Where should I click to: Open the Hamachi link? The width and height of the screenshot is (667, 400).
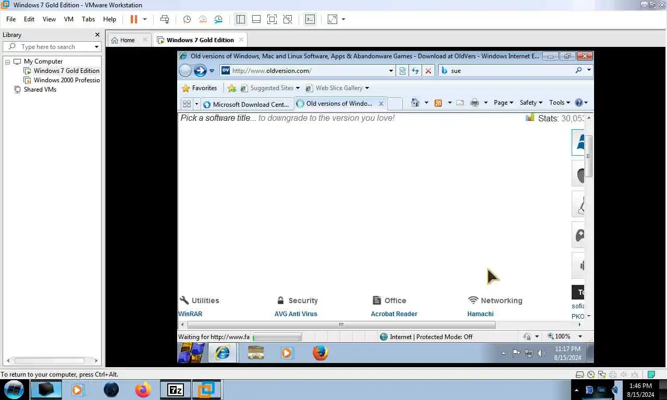(480, 314)
